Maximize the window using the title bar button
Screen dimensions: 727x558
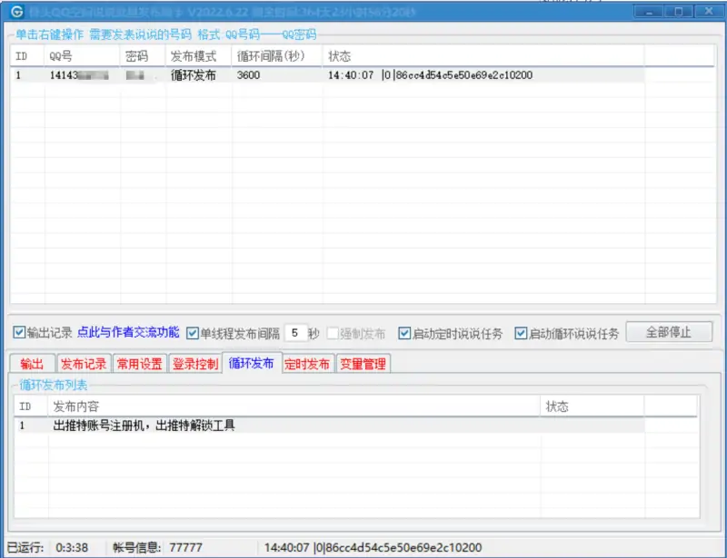coord(677,12)
